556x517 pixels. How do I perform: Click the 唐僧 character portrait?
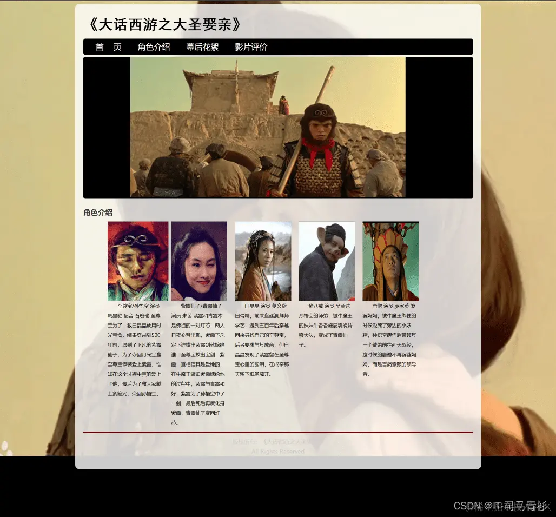click(x=390, y=261)
